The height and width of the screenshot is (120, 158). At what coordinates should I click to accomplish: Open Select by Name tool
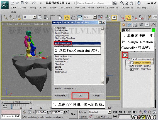[x=46, y=18]
